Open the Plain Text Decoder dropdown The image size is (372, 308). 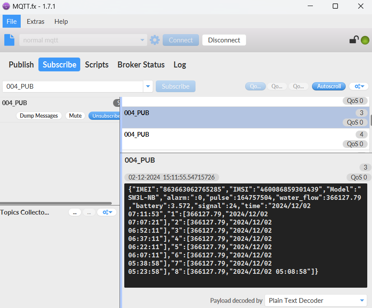pyautogui.click(x=362, y=301)
